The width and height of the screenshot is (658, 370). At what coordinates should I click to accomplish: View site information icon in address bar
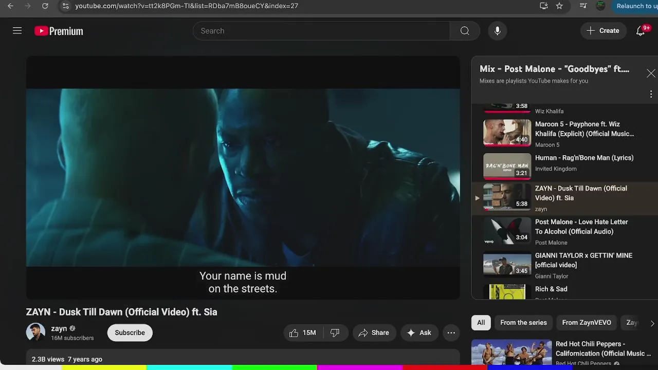[x=65, y=6]
